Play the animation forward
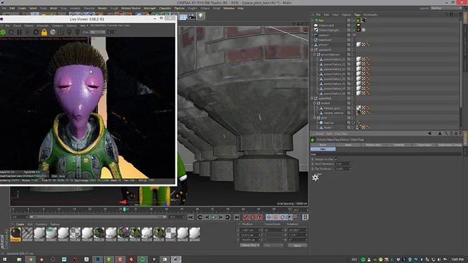 213,218
